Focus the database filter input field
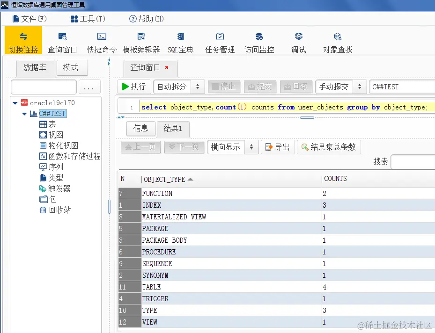 [44, 87]
